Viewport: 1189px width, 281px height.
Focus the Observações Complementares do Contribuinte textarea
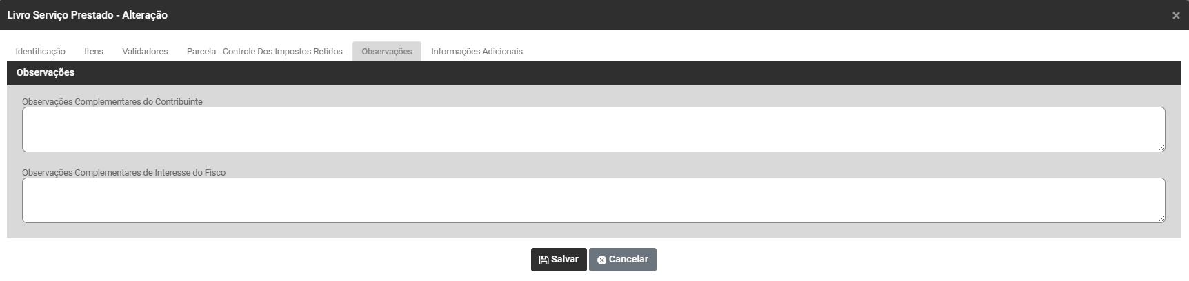(593, 129)
